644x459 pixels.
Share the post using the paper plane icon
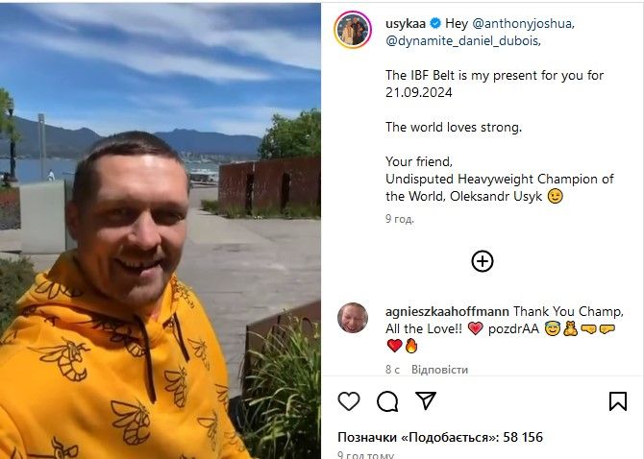tap(426, 400)
